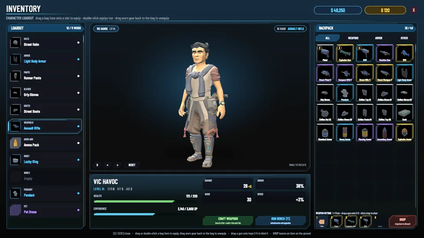Click Light Body Armor in backpack
Screen dimensions: 424x238
[405, 73]
